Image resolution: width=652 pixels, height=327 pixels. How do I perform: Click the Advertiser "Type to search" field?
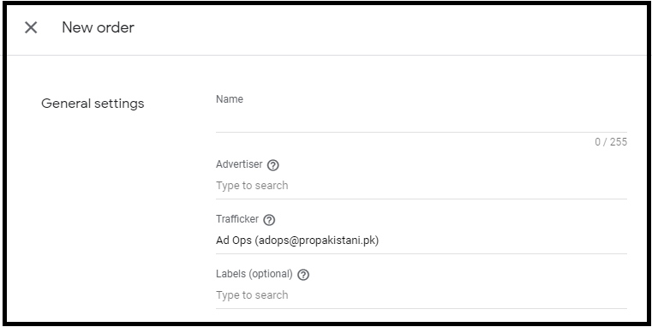point(422,185)
